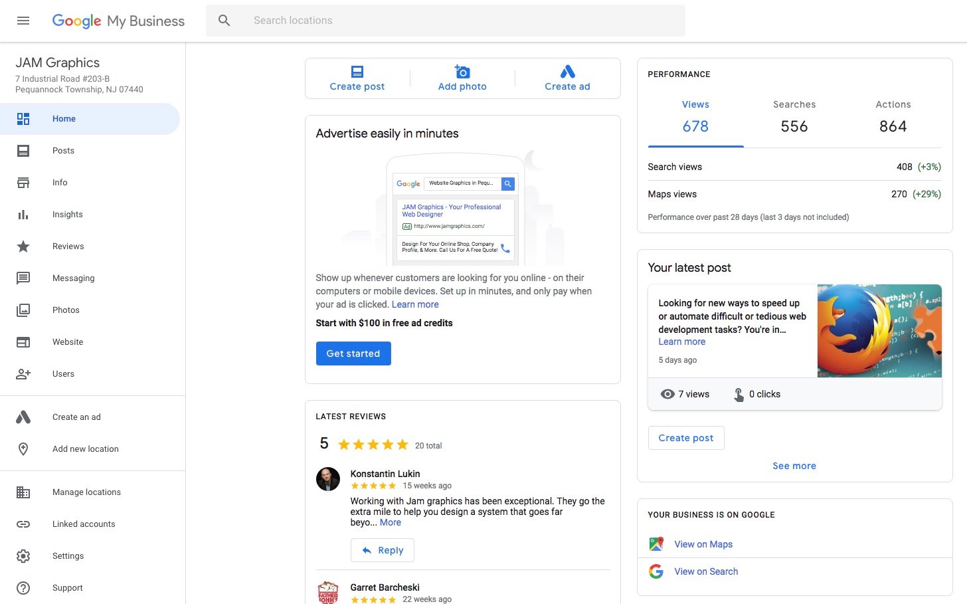Click Get started ad button
This screenshot has width=967, height=604.
pos(353,353)
